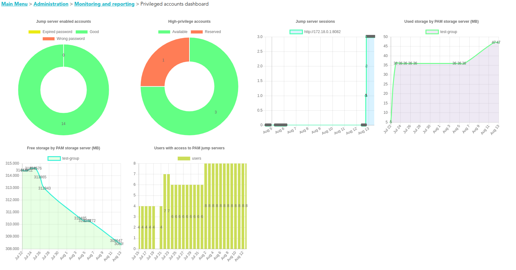The image size is (516, 270).
Task: Click the green Available donut segment labeled 3
Action: (216, 112)
